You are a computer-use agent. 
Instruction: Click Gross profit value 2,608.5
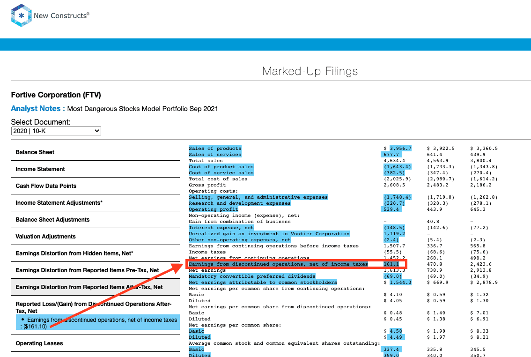coord(394,185)
